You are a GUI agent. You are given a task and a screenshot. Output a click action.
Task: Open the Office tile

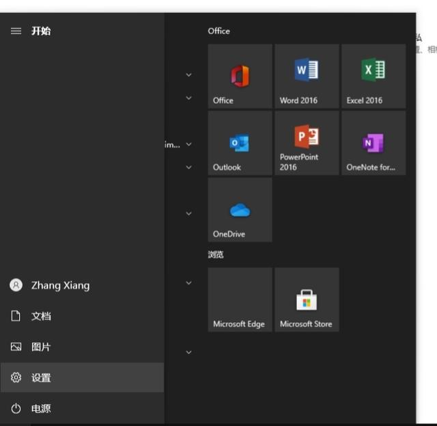point(240,76)
